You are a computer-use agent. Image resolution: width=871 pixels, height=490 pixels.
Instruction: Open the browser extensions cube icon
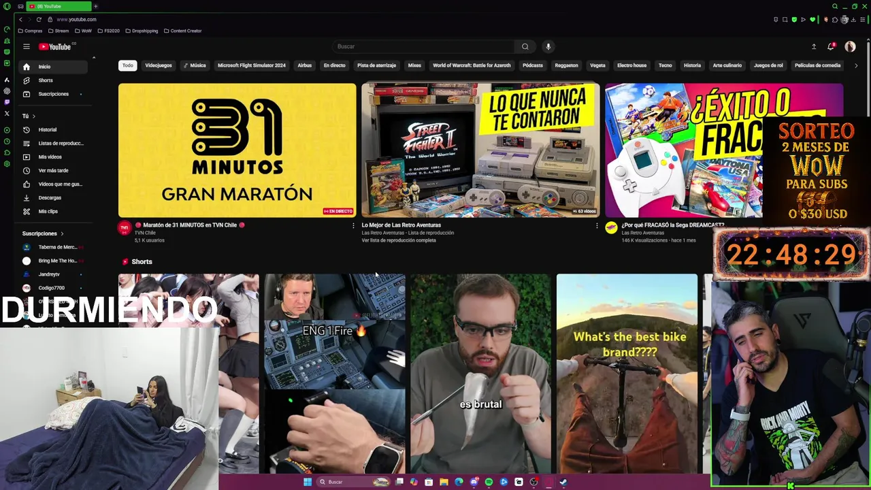pos(835,19)
